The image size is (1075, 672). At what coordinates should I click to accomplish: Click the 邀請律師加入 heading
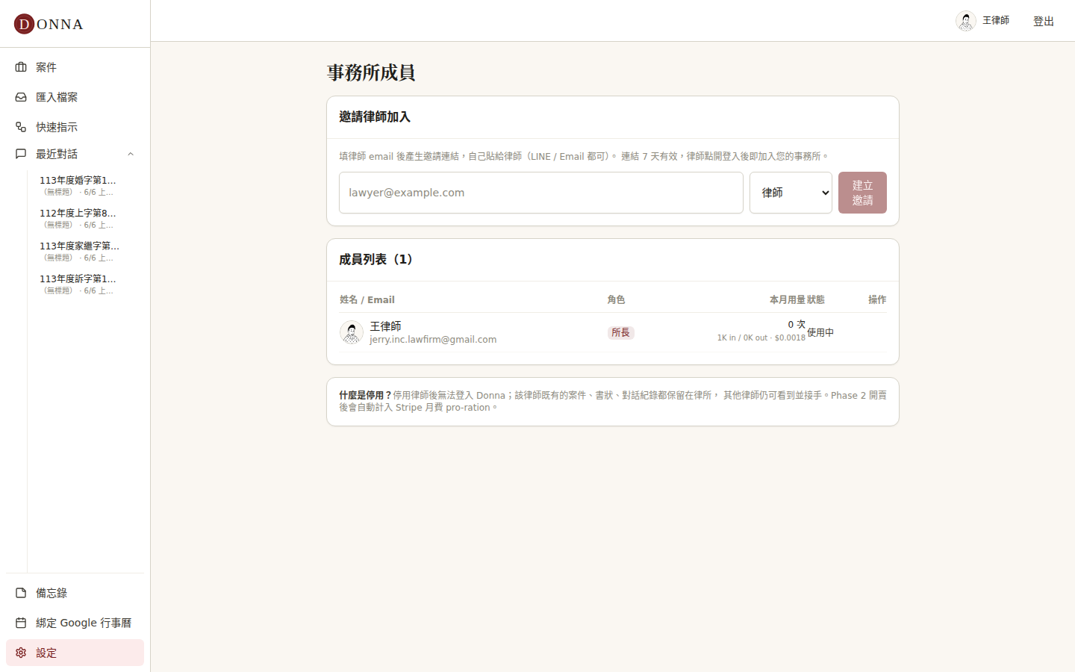375,116
